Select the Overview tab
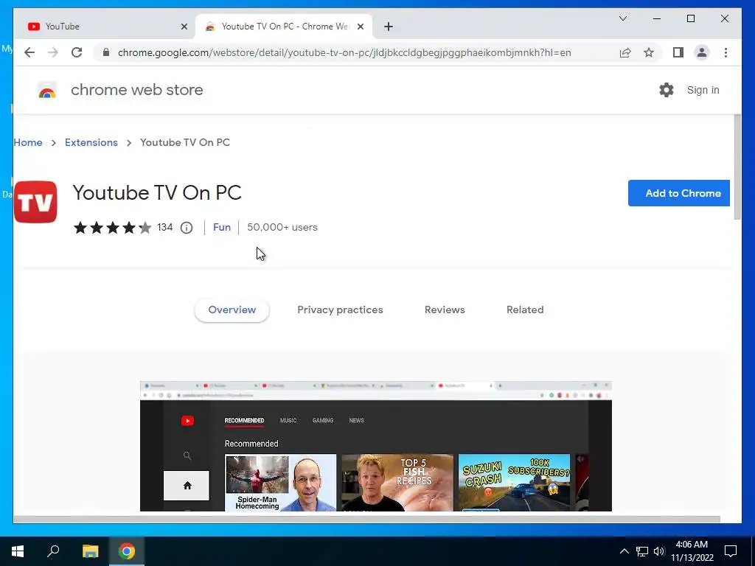This screenshot has width=755, height=566. click(232, 310)
